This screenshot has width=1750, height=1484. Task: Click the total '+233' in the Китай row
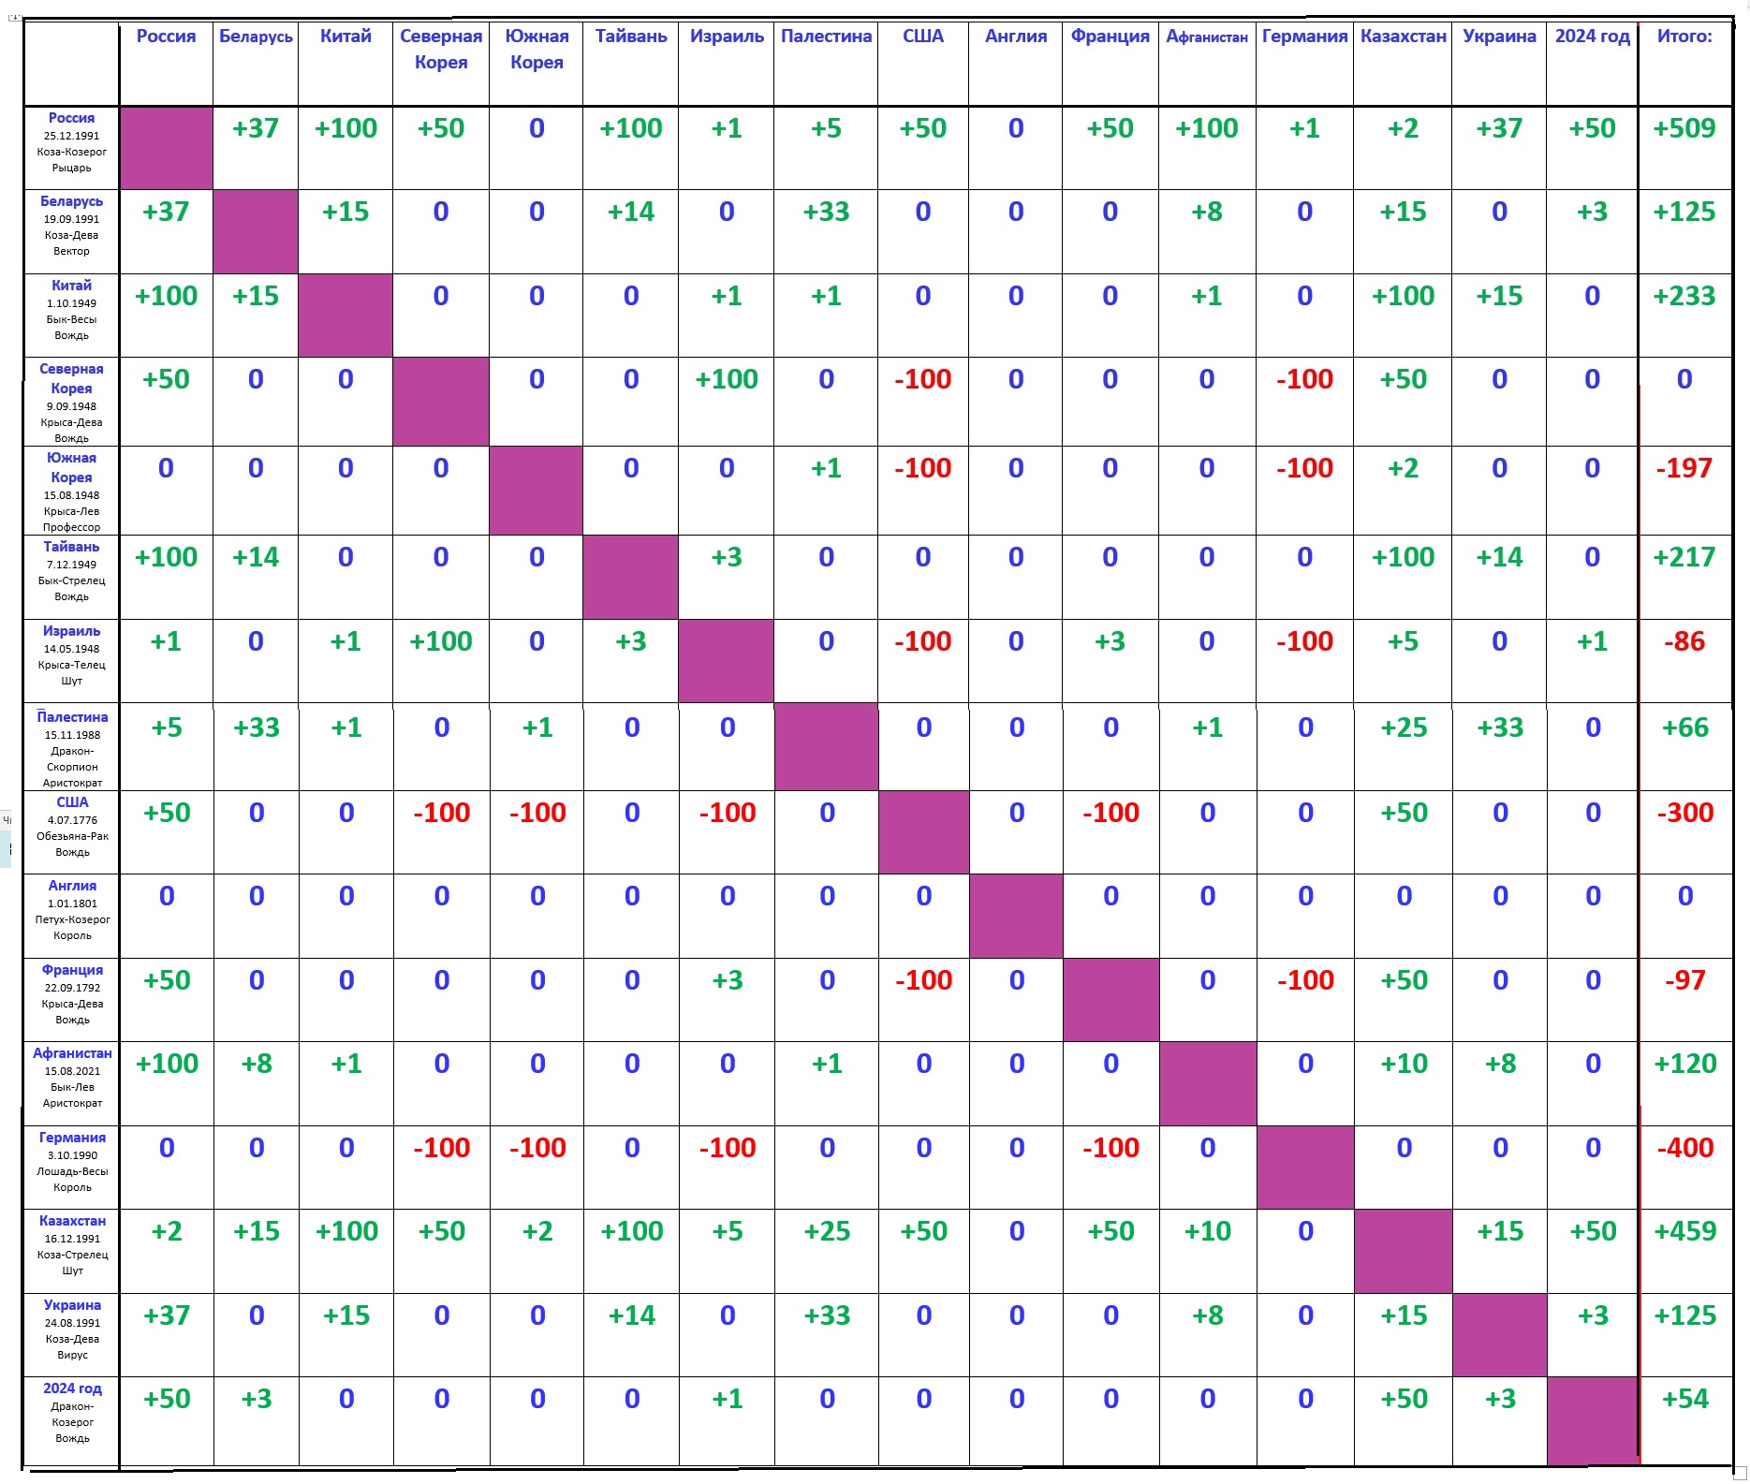pyautogui.click(x=1684, y=296)
